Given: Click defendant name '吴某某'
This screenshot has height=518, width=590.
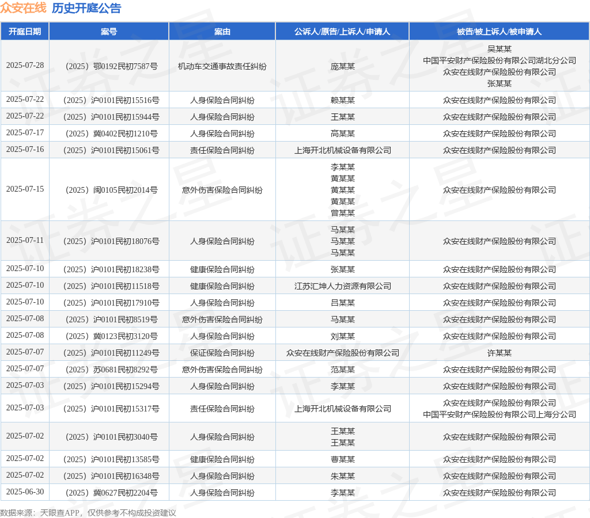Looking at the screenshot, I should tap(500, 49).
